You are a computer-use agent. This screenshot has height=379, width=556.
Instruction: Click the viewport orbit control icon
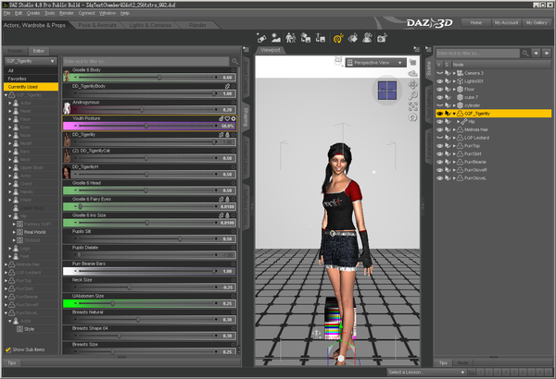[412, 74]
